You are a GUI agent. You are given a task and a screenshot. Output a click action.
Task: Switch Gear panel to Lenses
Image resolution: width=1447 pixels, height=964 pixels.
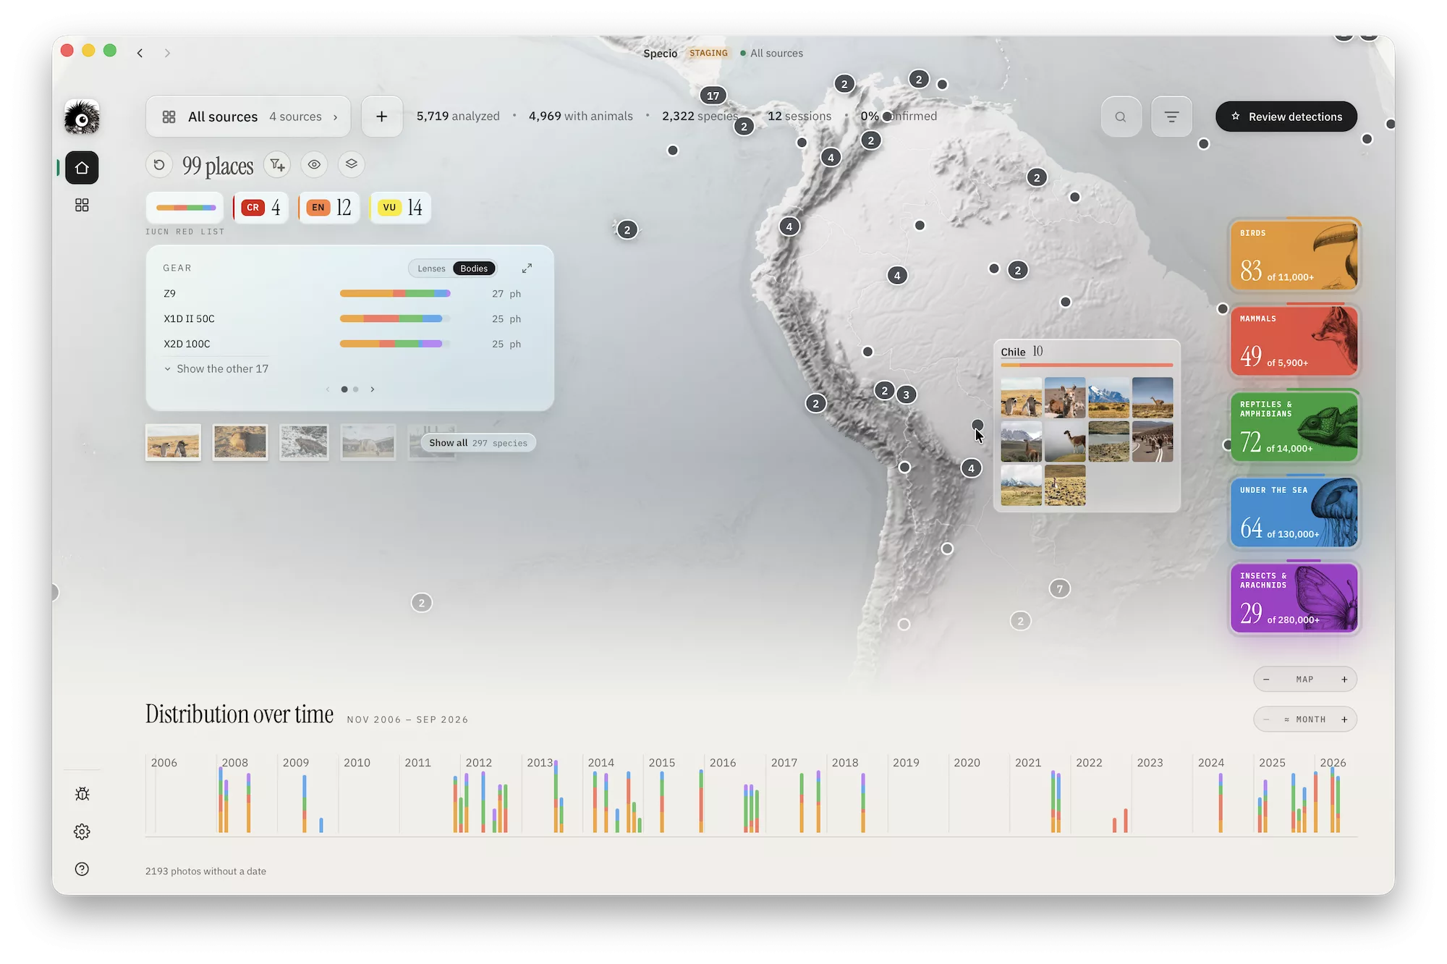click(431, 269)
